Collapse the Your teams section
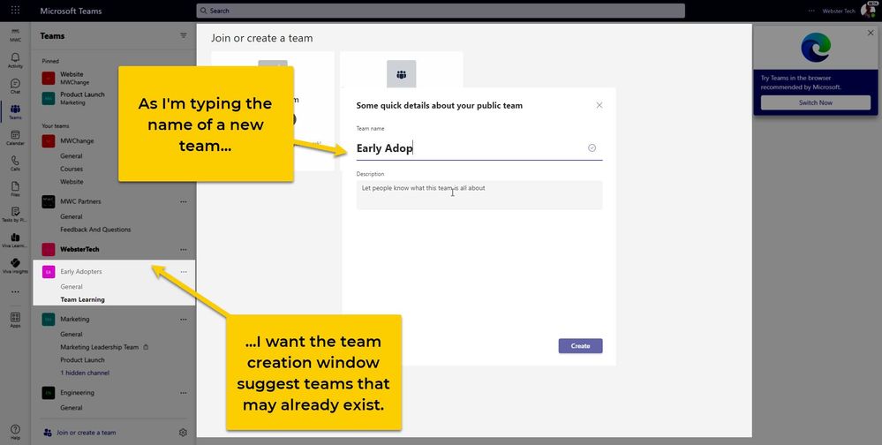882x445 pixels. tap(55, 126)
